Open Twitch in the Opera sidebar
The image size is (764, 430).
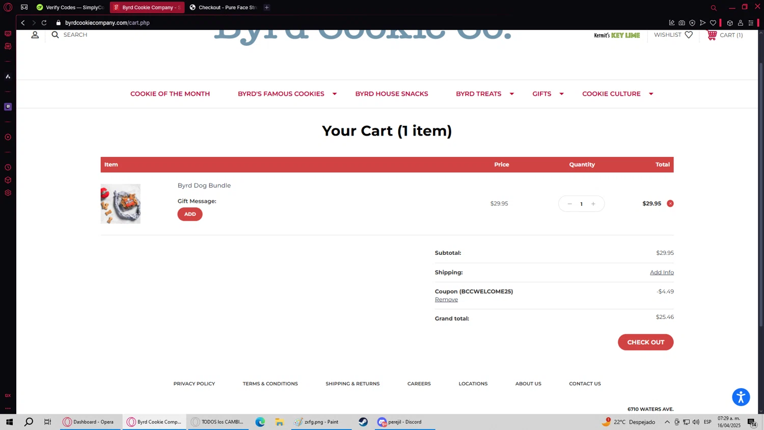(x=8, y=106)
